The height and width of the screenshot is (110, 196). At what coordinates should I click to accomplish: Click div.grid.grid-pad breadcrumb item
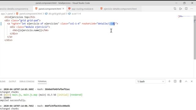[57, 14]
